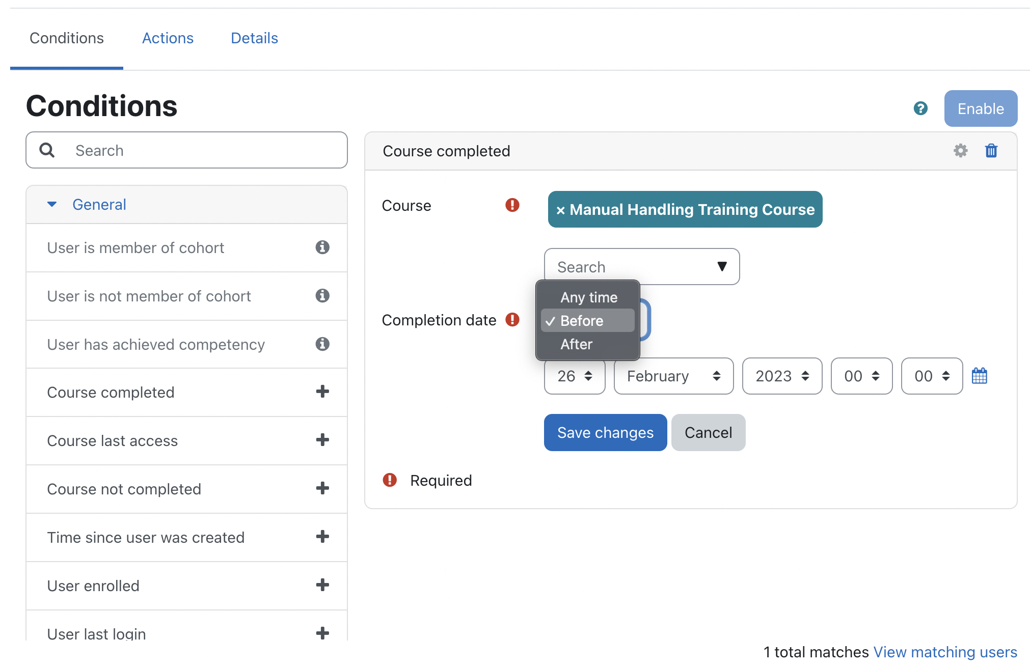Show info for User is member of cohort
The height and width of the screenshot is (667, 1030).
click(322, 247)
